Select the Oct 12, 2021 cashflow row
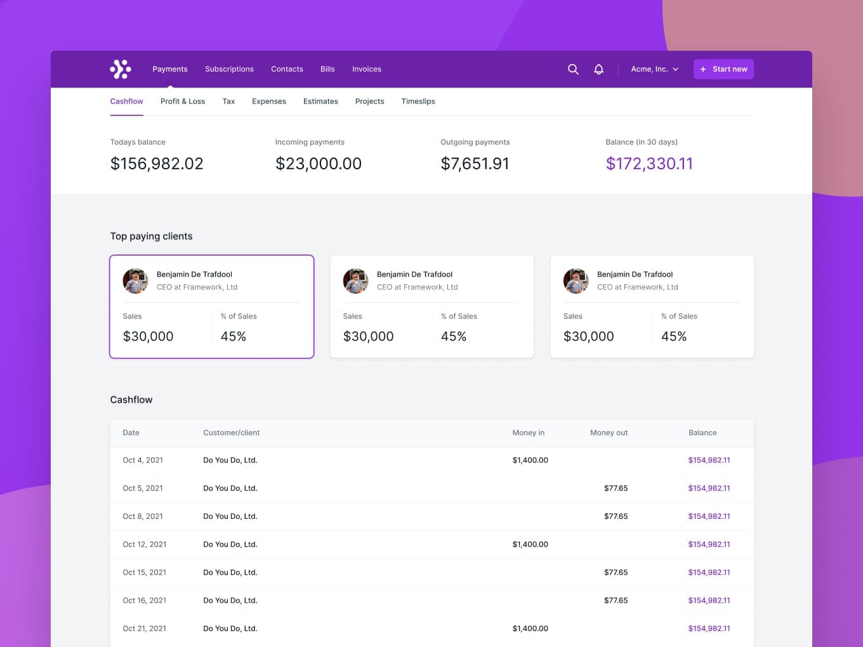Screen dimensions: 863x647 (431, 544)
